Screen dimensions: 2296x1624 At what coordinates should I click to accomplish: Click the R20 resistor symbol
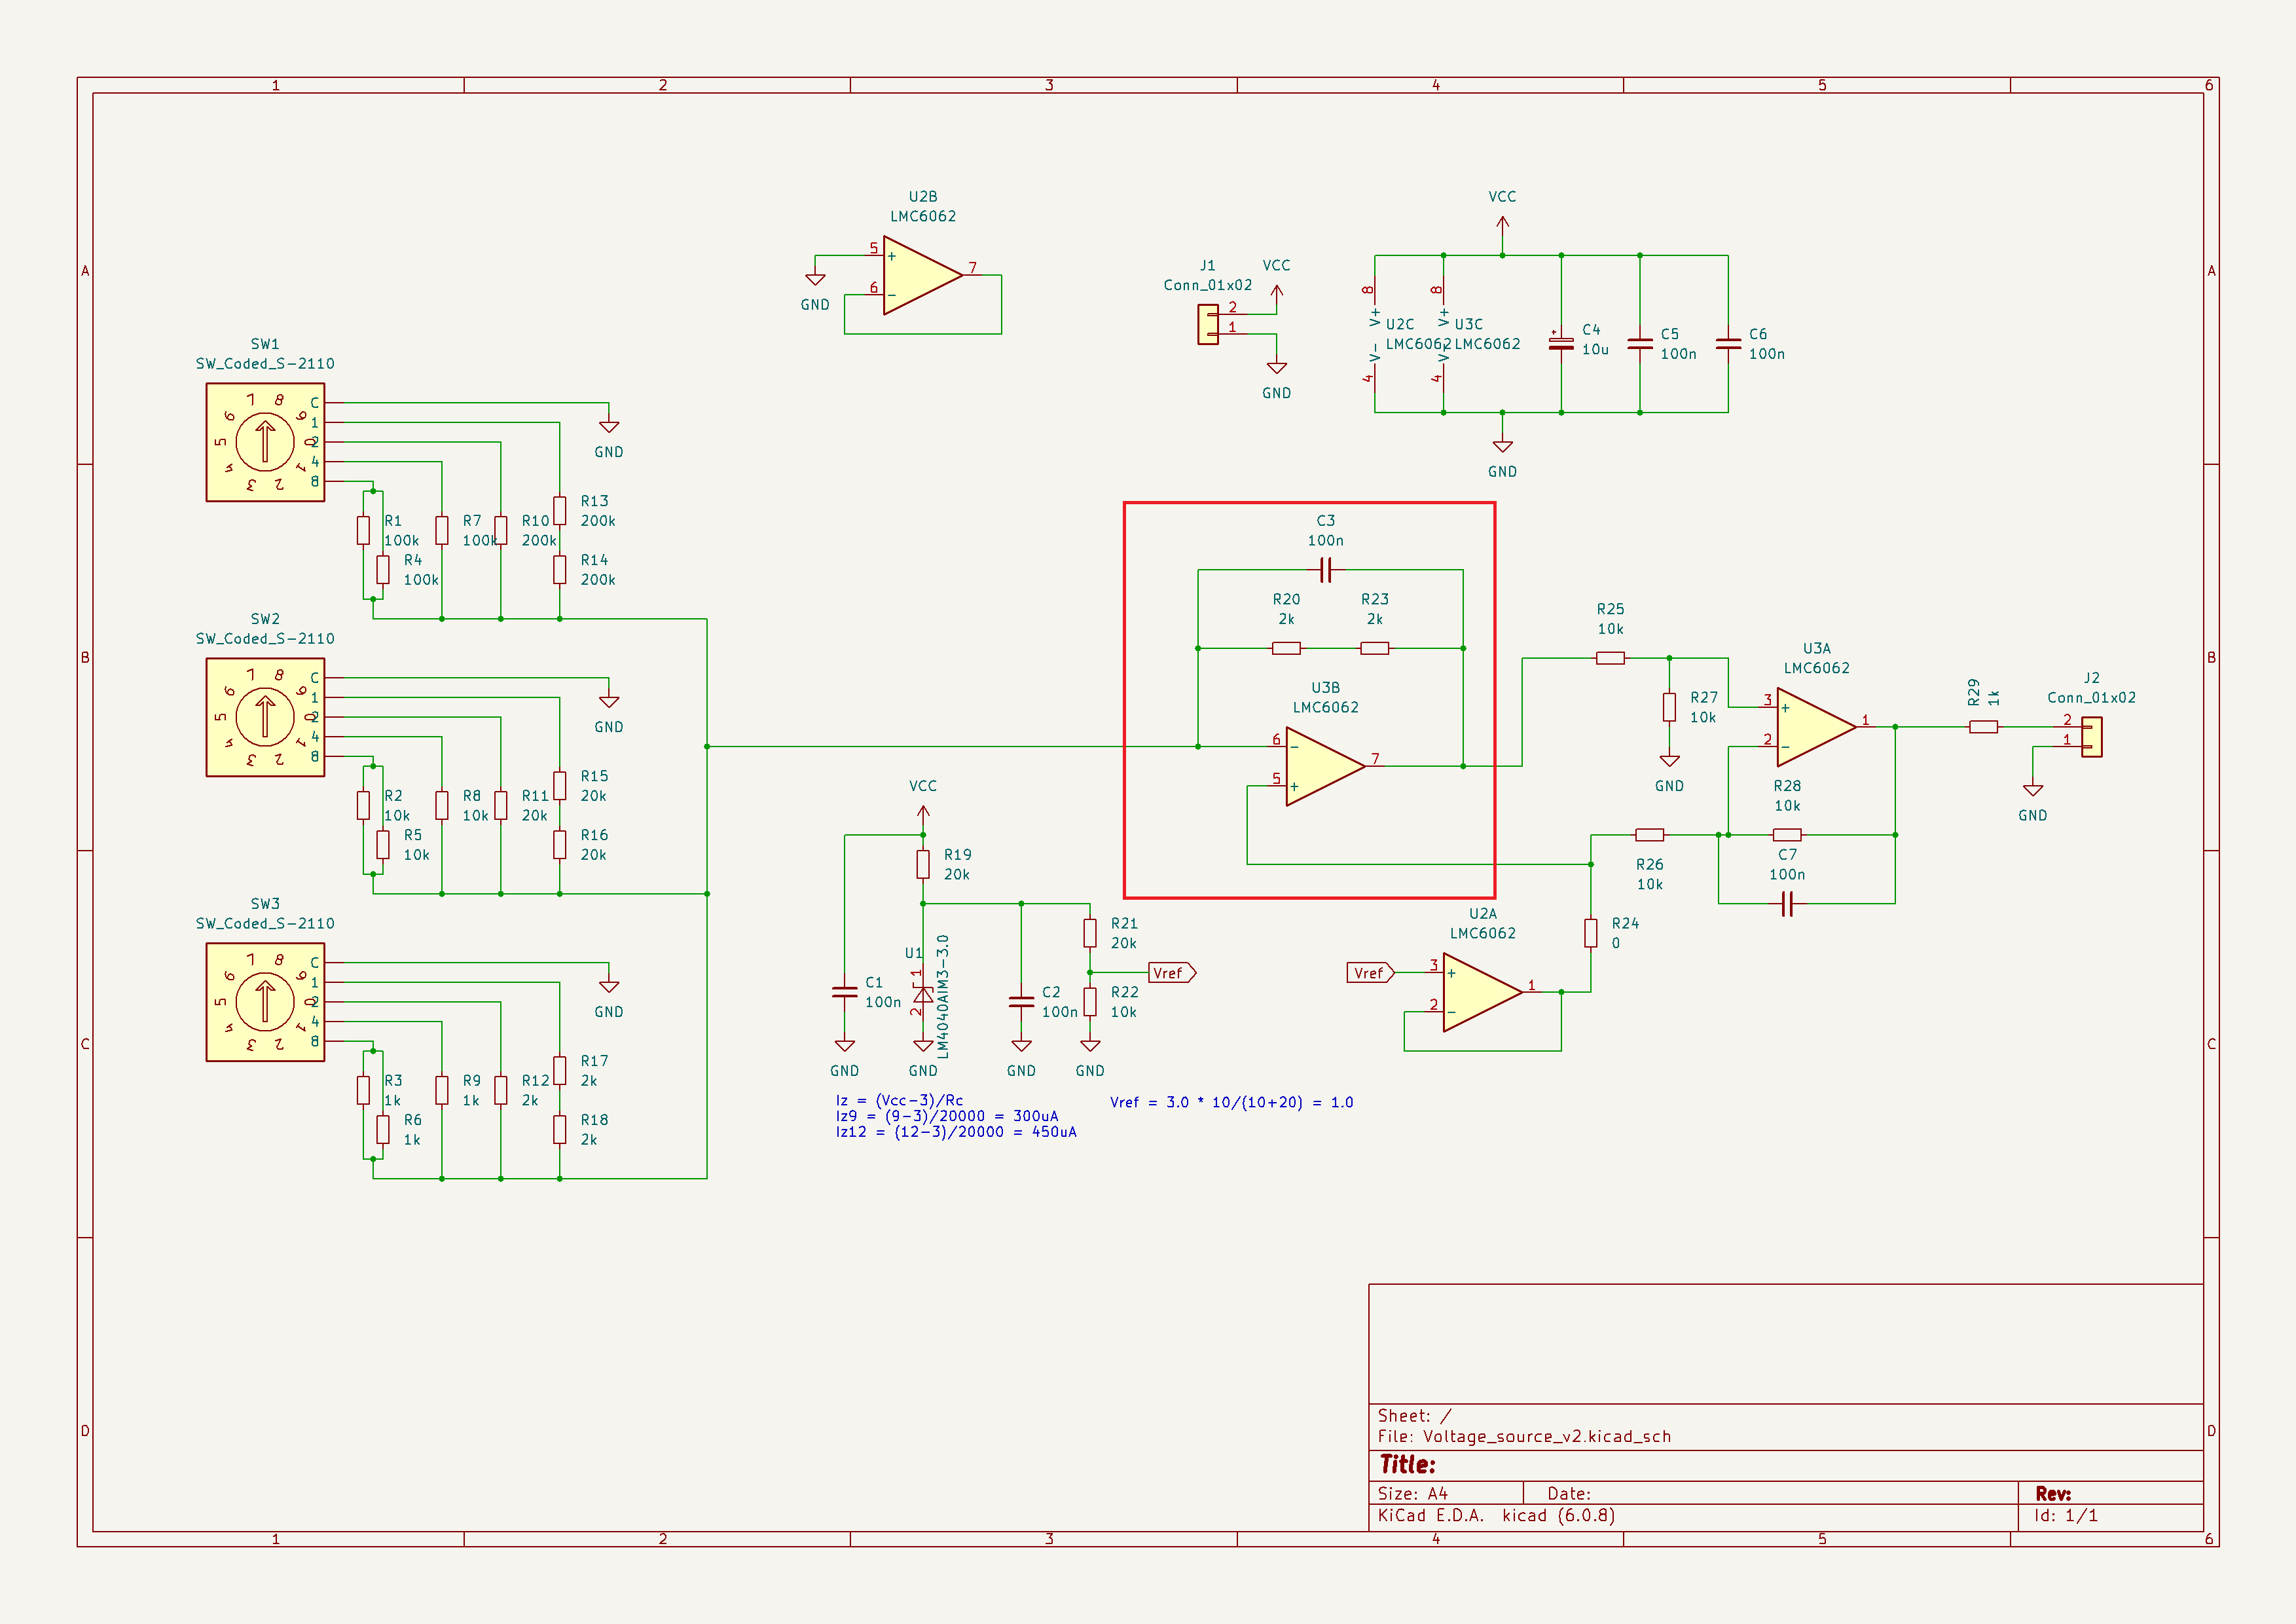(1286, 648)
